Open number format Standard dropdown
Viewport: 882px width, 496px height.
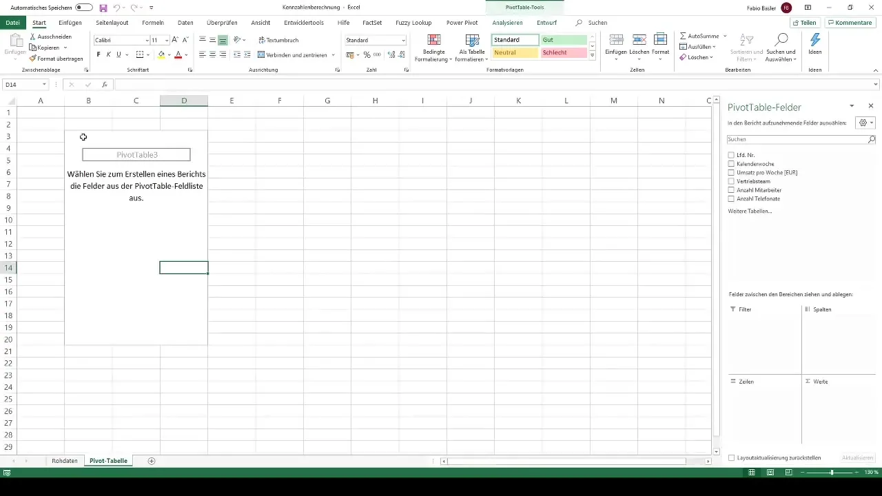[403, 41]
